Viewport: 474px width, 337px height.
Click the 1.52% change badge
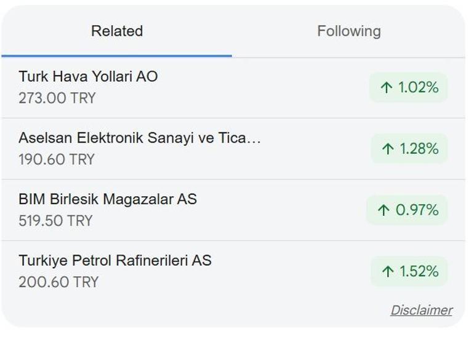409,272
